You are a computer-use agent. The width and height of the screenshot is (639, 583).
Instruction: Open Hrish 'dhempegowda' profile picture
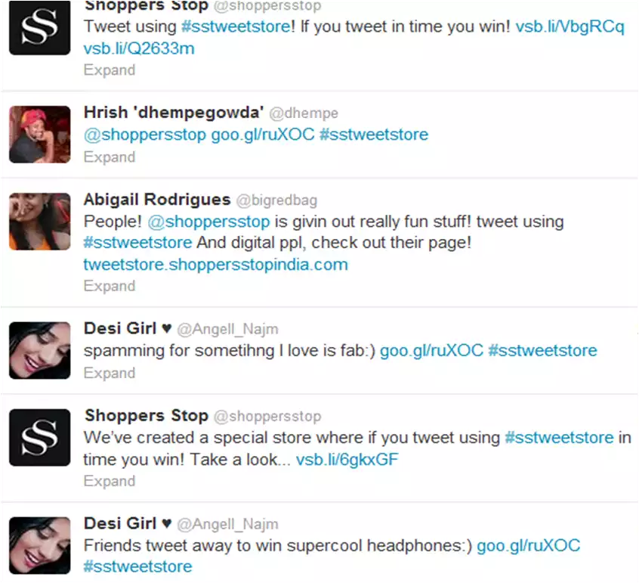[x=39, y=135]
